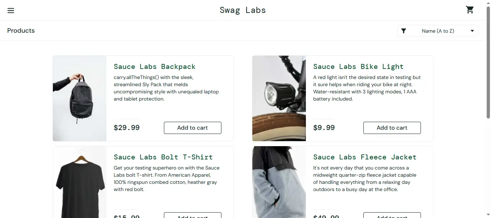Click the filter funnel icon
This screenshot has height=218, width=491.
[x=404, y=31]
